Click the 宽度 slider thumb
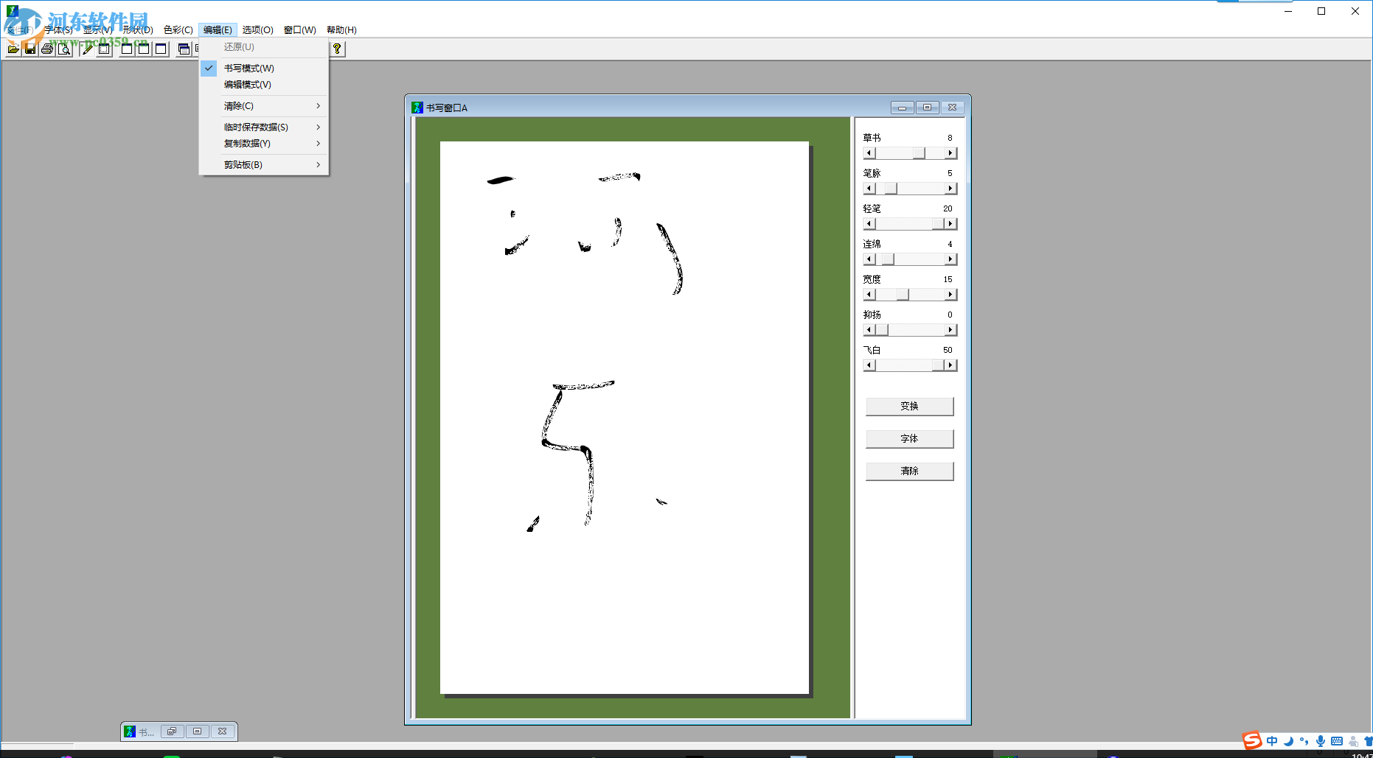The image size is (1373, 758). coord(903,295)
